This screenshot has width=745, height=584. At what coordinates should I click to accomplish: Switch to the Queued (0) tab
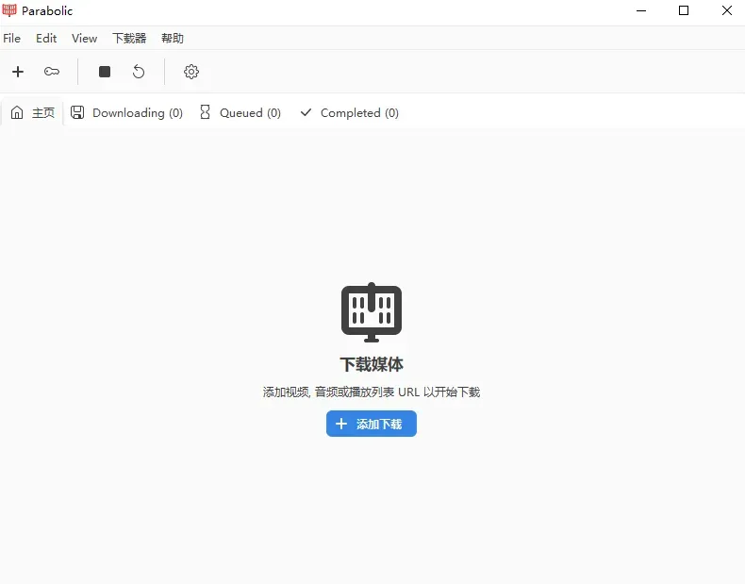(x=240, y=112)
